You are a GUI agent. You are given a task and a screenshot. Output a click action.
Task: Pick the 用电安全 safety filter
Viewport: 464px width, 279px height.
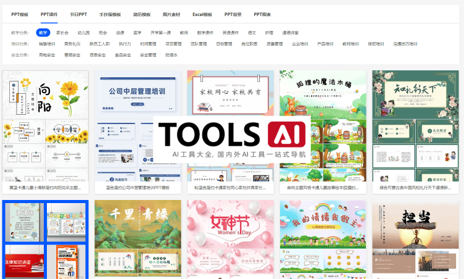(x=47, y=55)
